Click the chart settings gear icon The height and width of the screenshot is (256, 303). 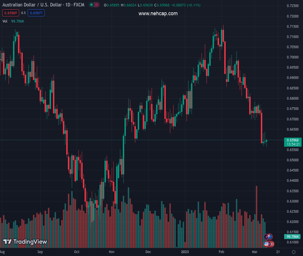point(294,252)
